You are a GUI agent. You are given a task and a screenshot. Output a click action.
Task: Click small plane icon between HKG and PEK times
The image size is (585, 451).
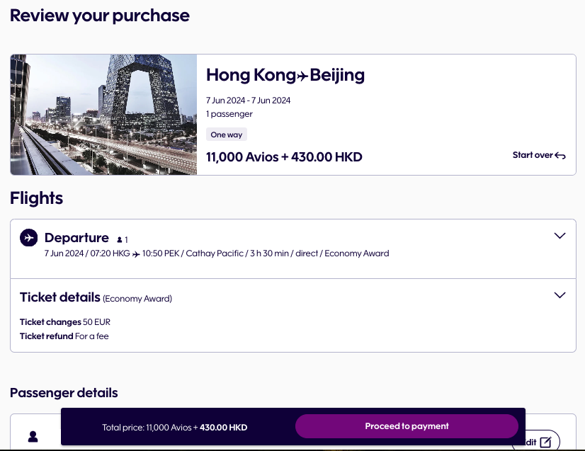click(x=136, y=253)
